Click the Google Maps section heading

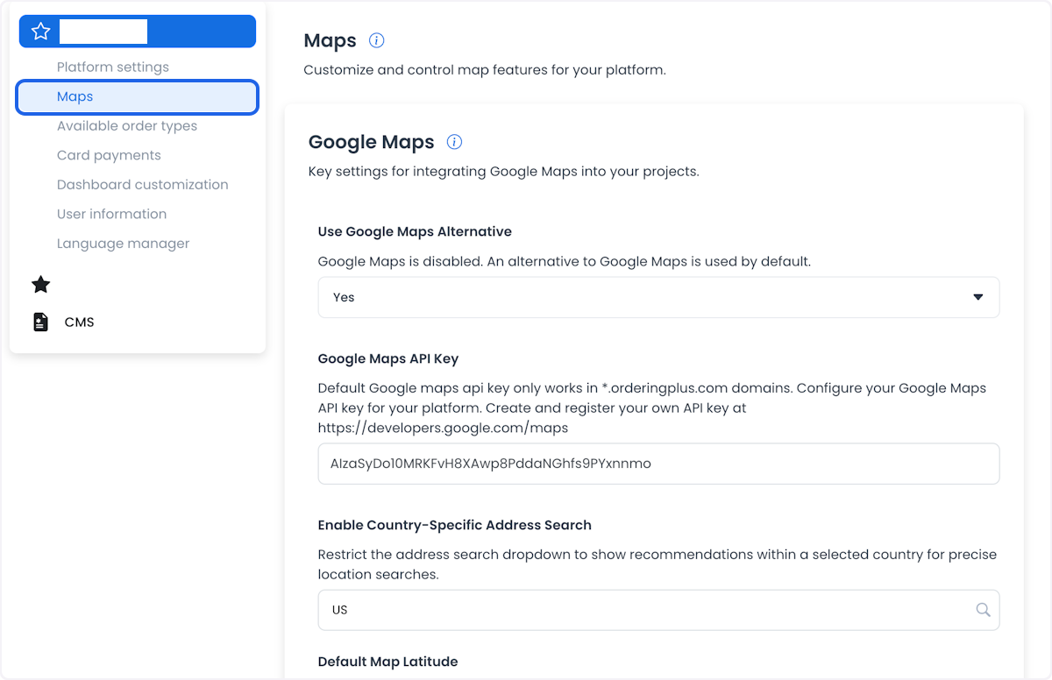pos(372,142)
